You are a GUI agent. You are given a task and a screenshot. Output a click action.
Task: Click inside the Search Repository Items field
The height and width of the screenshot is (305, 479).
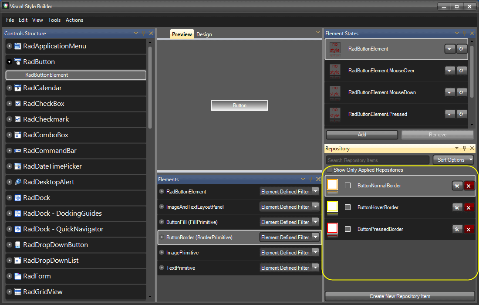(377, 159)
